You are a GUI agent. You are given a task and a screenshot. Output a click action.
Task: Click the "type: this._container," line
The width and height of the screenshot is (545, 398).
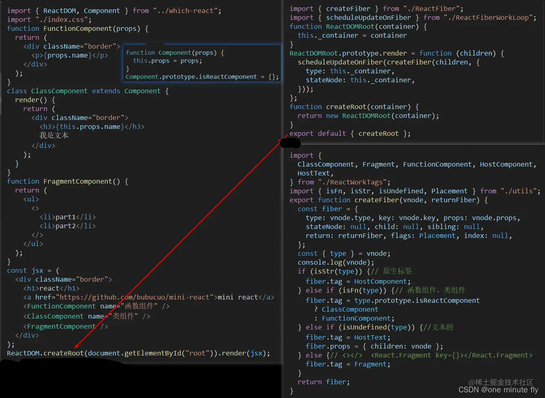[350, 71]
